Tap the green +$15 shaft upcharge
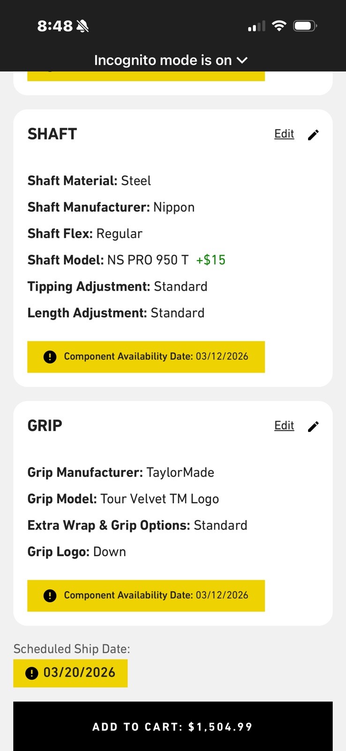Viewport: 346px width, 751px height. click(x=211, y=260)
